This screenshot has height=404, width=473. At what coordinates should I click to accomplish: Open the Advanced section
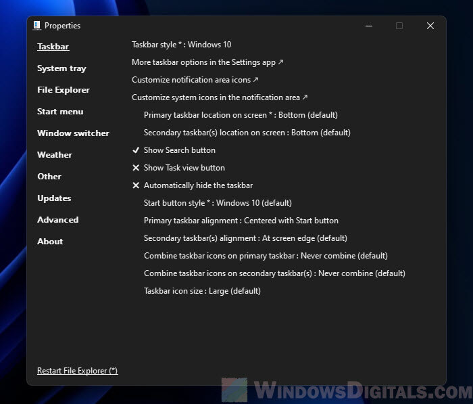point(57,220)
